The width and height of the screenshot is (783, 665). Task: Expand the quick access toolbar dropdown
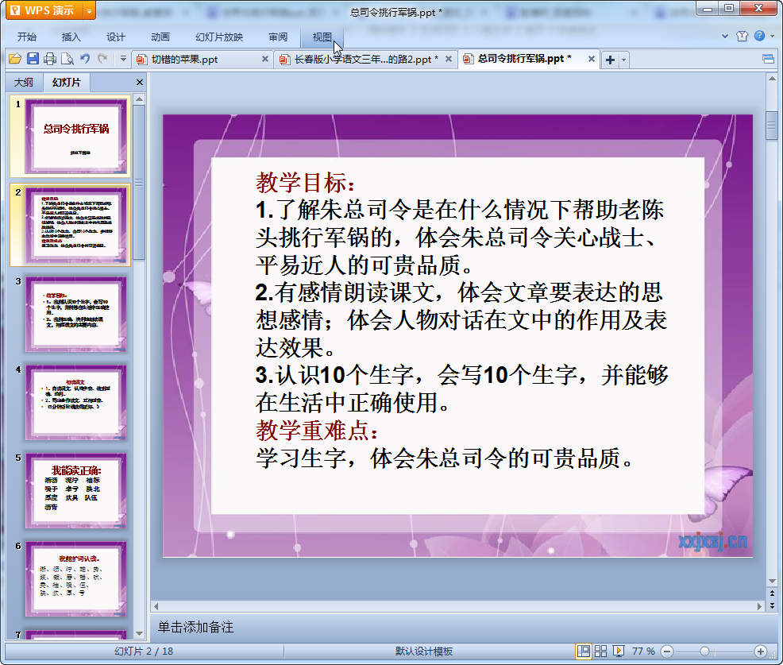click(x=123, y=59)
